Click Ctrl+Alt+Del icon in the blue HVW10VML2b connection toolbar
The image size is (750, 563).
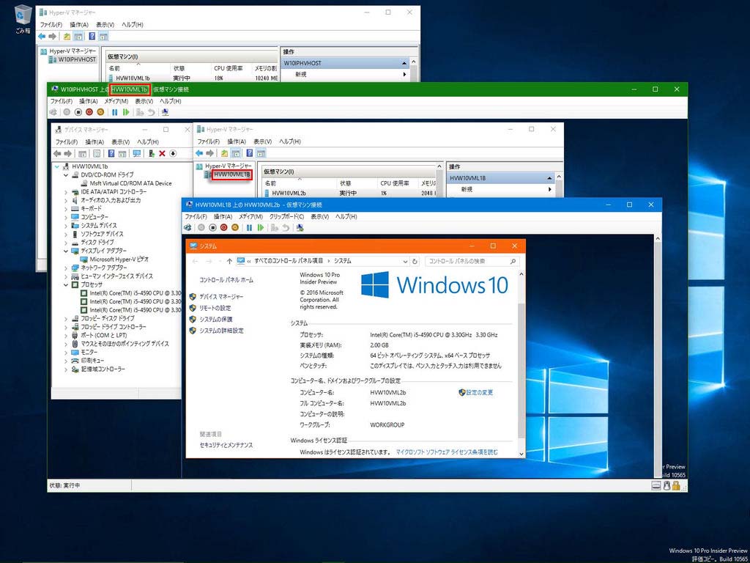188,227
